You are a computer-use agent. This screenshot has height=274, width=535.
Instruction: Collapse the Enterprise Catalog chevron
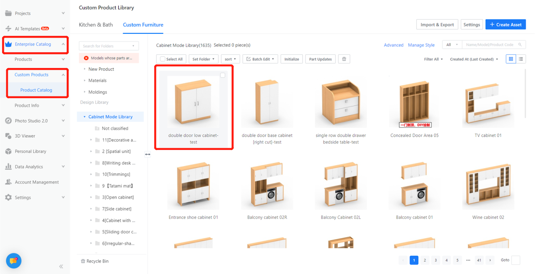click(63, 44)
